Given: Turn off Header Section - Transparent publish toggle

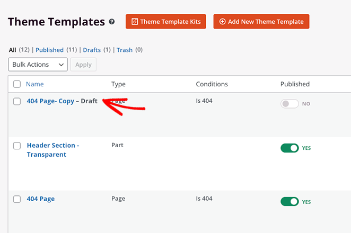Looking at the screenshot, I should (289, 148).
